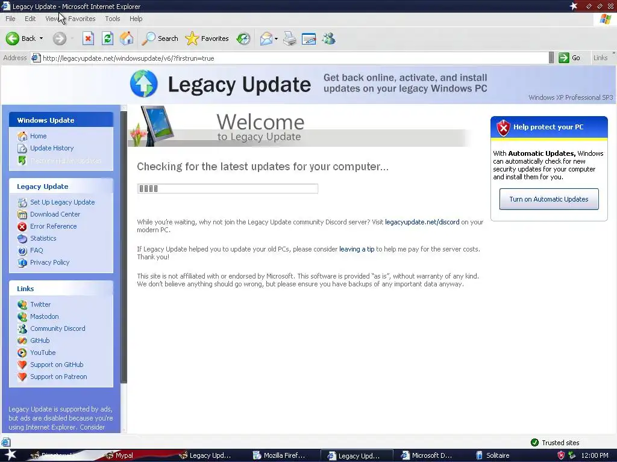
Task: Click the sidebar vertical scrollbar
Action: (124, 247)
